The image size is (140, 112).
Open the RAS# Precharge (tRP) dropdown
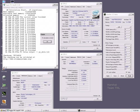[x=130, y=37]
